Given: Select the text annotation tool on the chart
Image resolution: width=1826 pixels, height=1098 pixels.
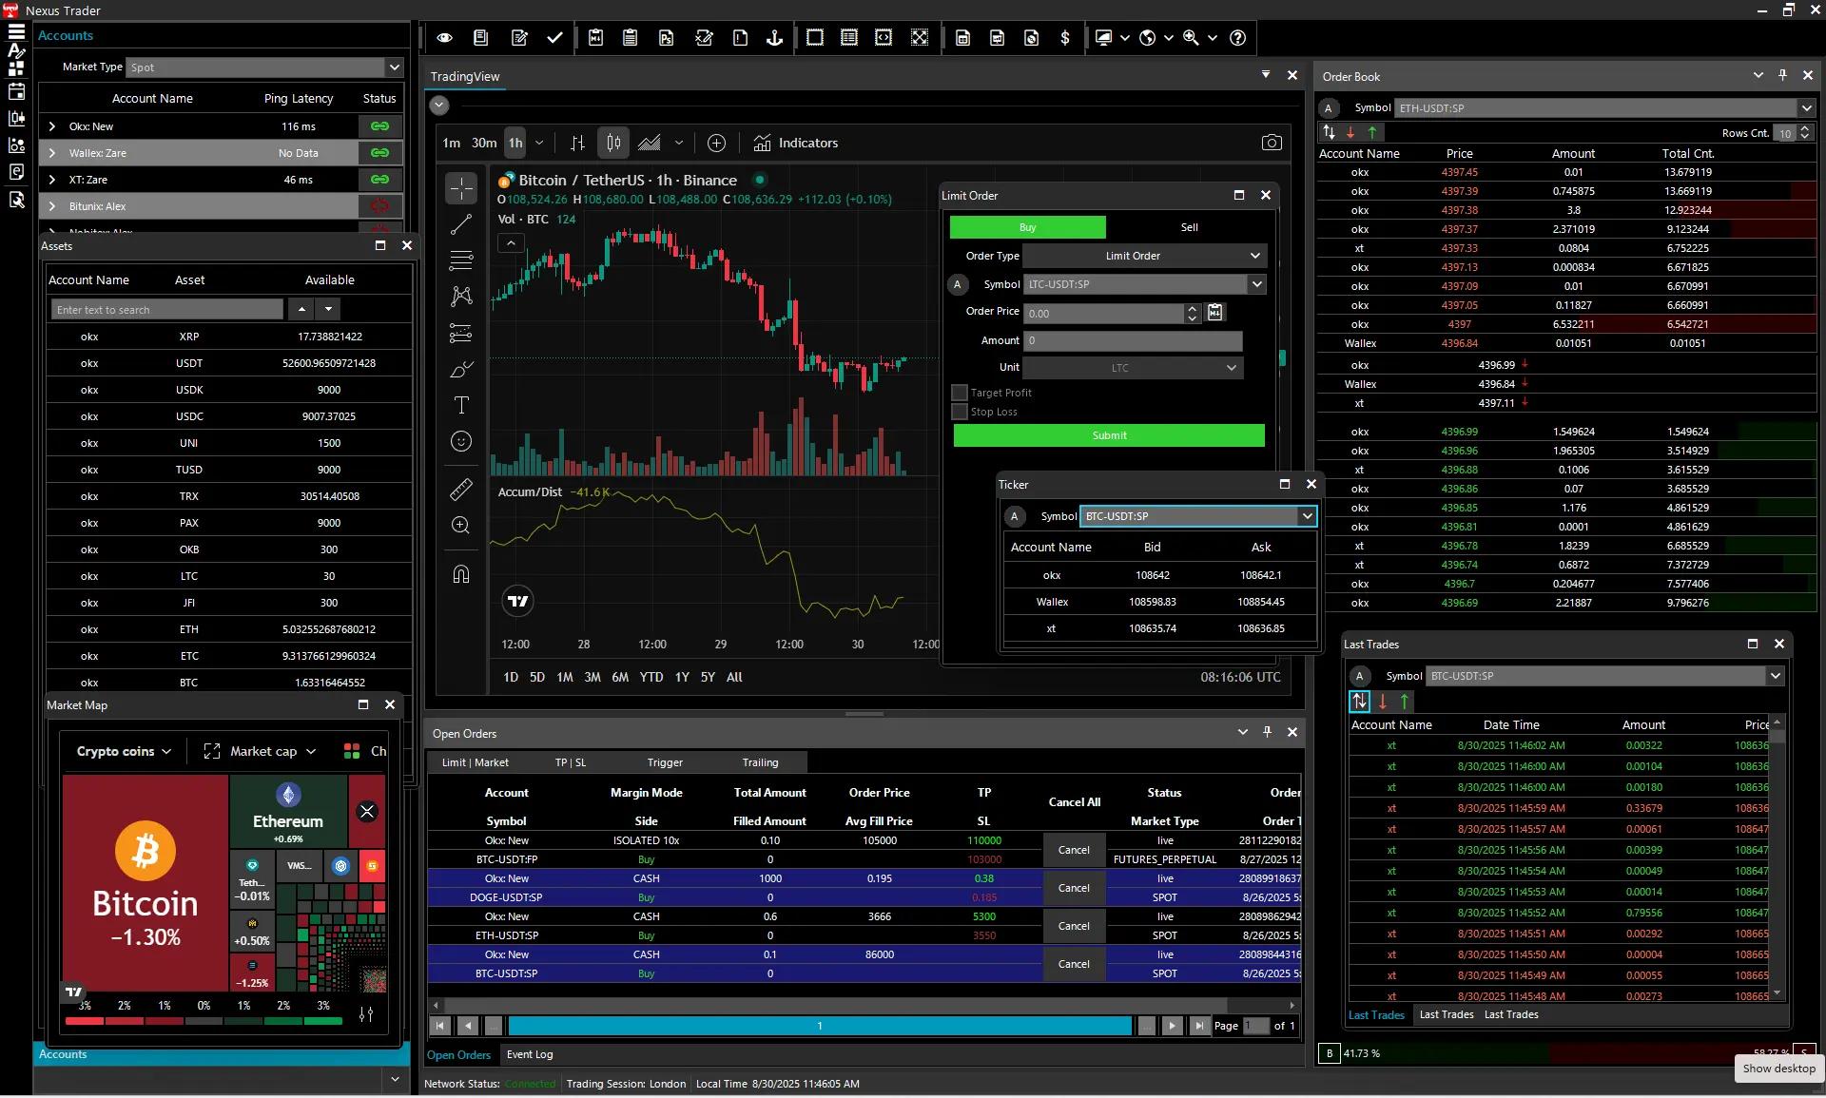Looking at the screenshot, I should pyautogui.click(x=461, y=406).
